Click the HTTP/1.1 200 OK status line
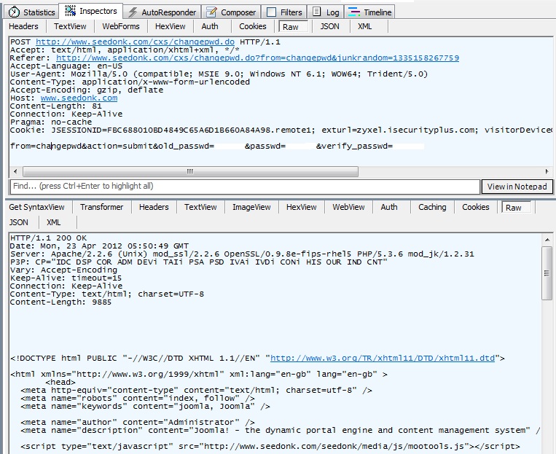 48,238
